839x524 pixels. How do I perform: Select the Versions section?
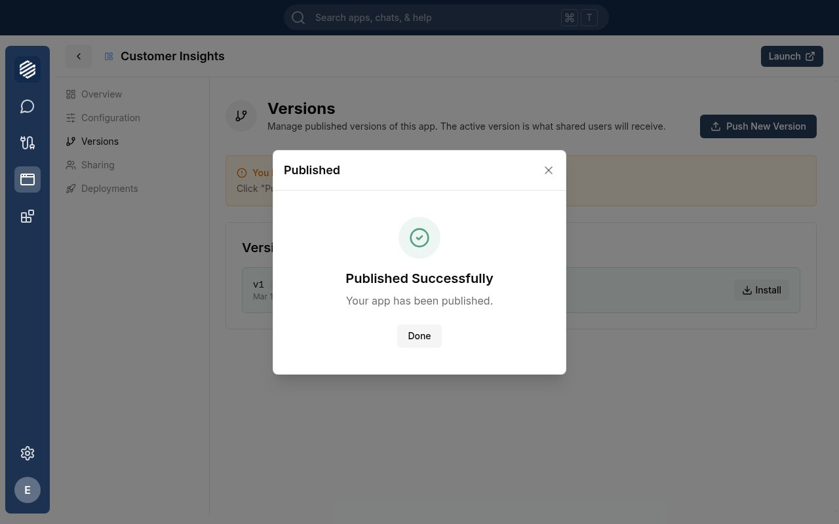[92, 141]
